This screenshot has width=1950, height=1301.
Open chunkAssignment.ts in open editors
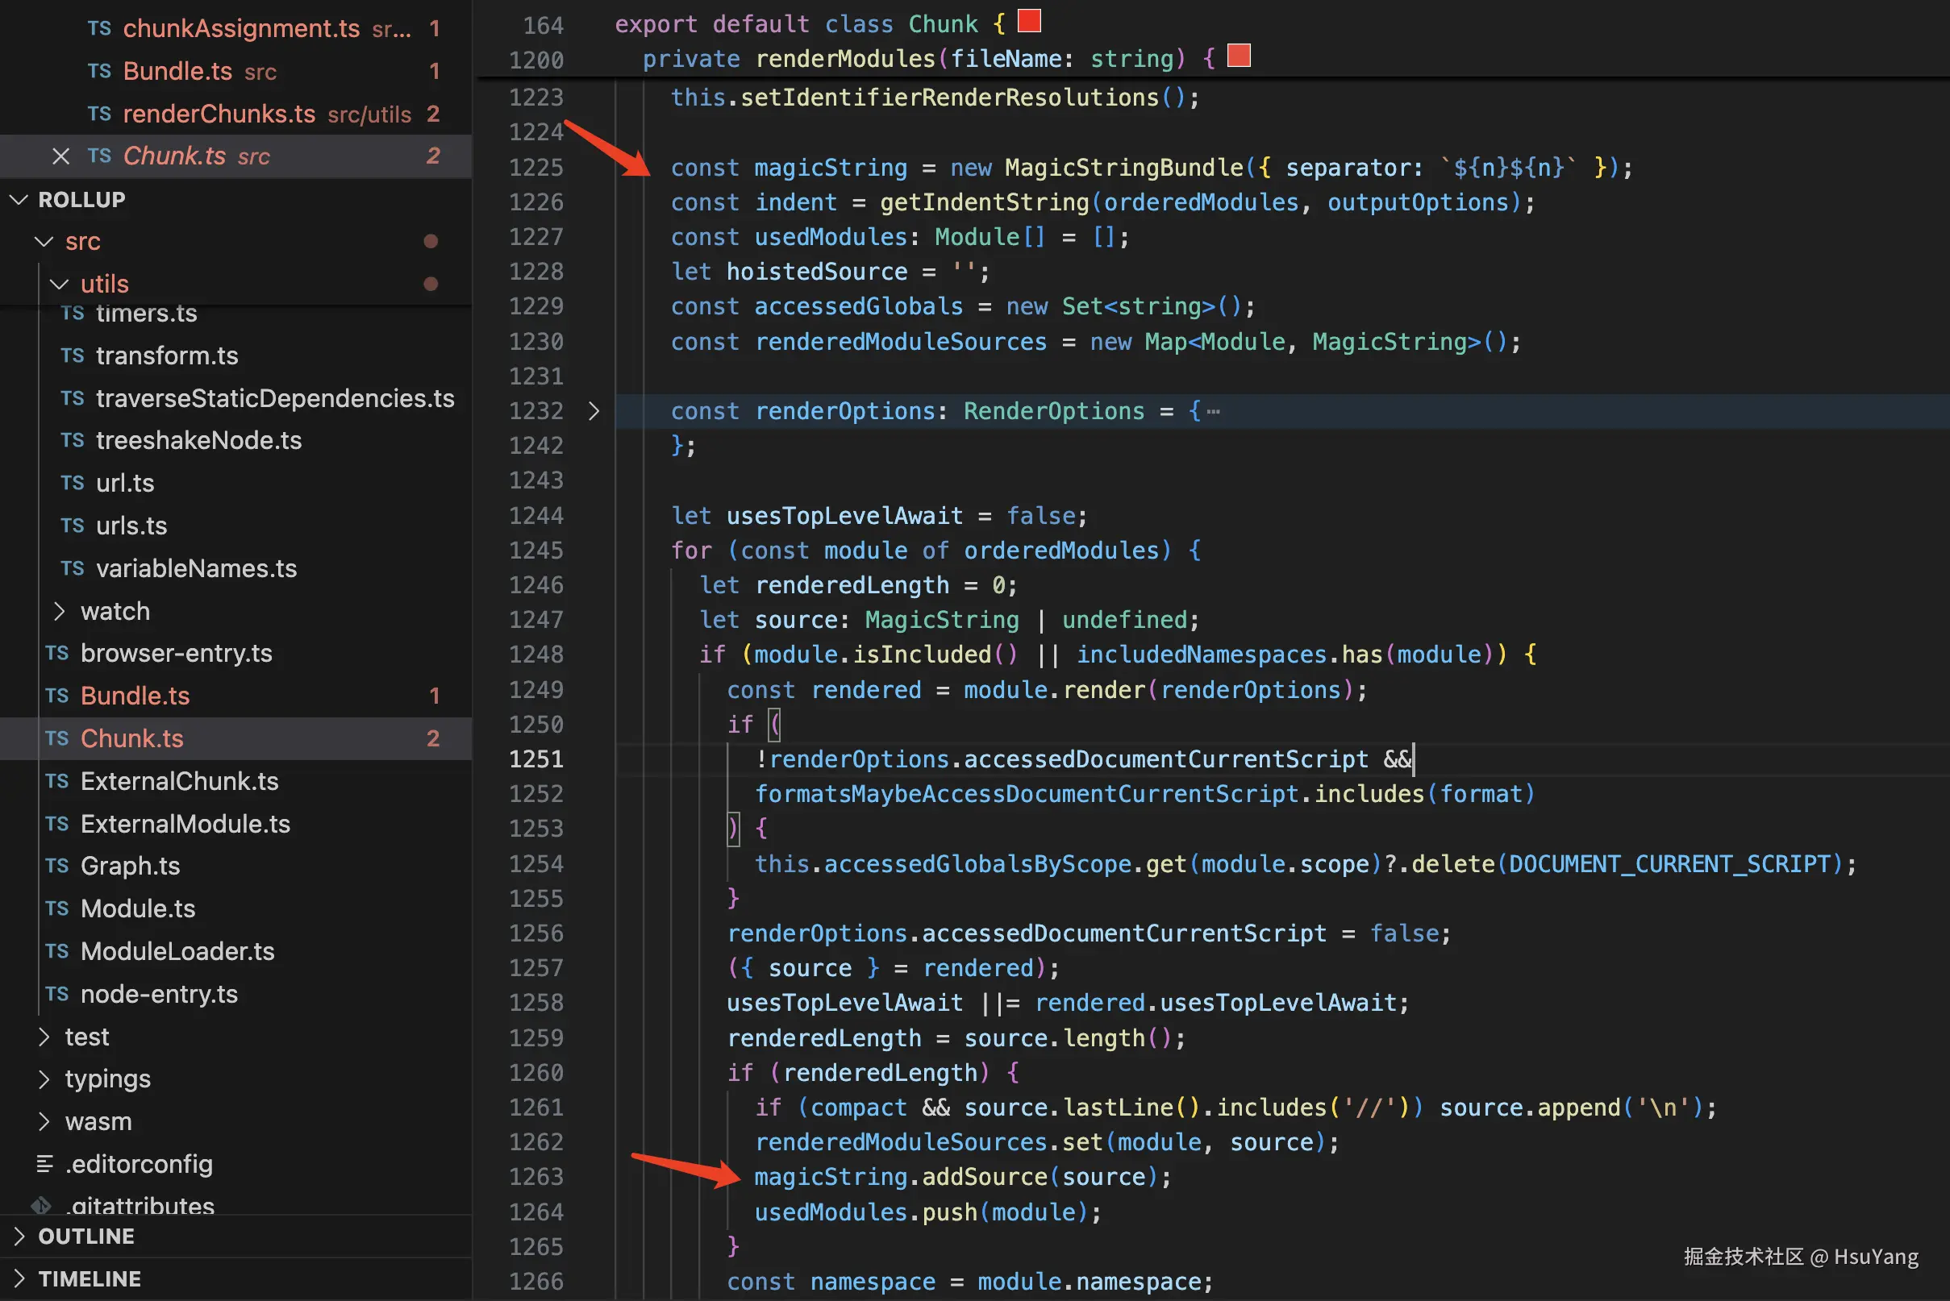(x=241, y=28)
